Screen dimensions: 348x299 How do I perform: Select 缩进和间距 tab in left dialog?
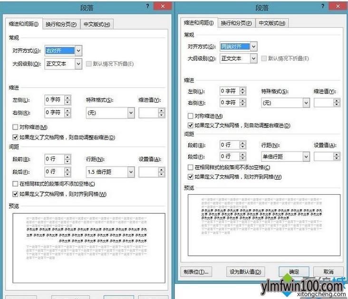click(x=24, y=24)
